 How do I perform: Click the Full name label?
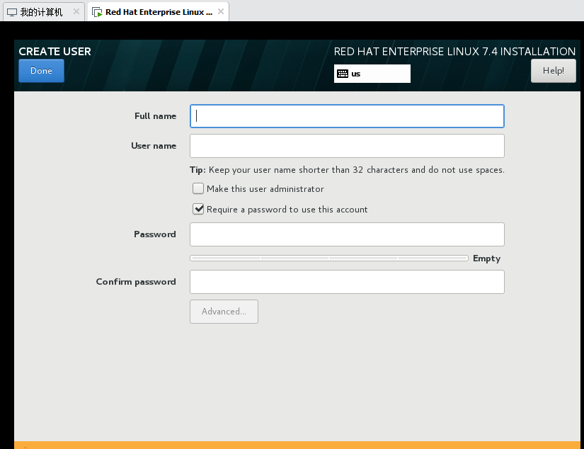click(155, 116)
